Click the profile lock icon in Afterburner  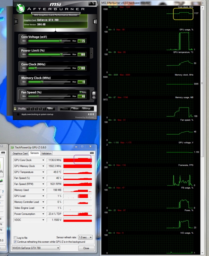coord(15,108)
